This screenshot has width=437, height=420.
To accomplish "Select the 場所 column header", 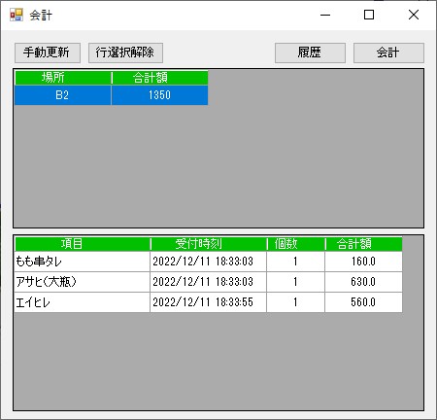I will pos(63,78).
